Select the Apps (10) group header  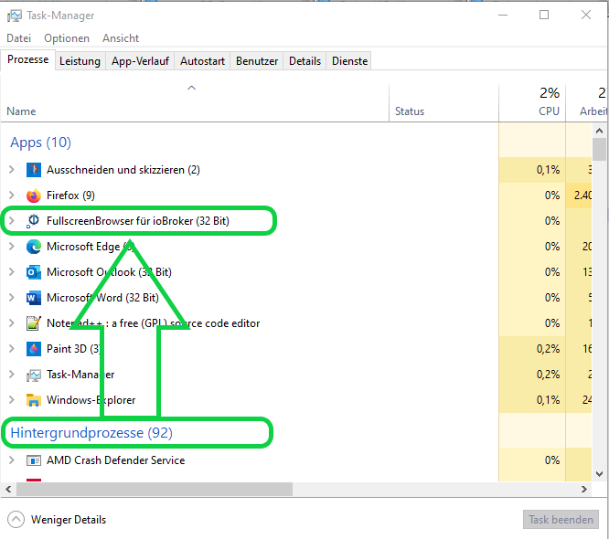[x=41, y=143]
